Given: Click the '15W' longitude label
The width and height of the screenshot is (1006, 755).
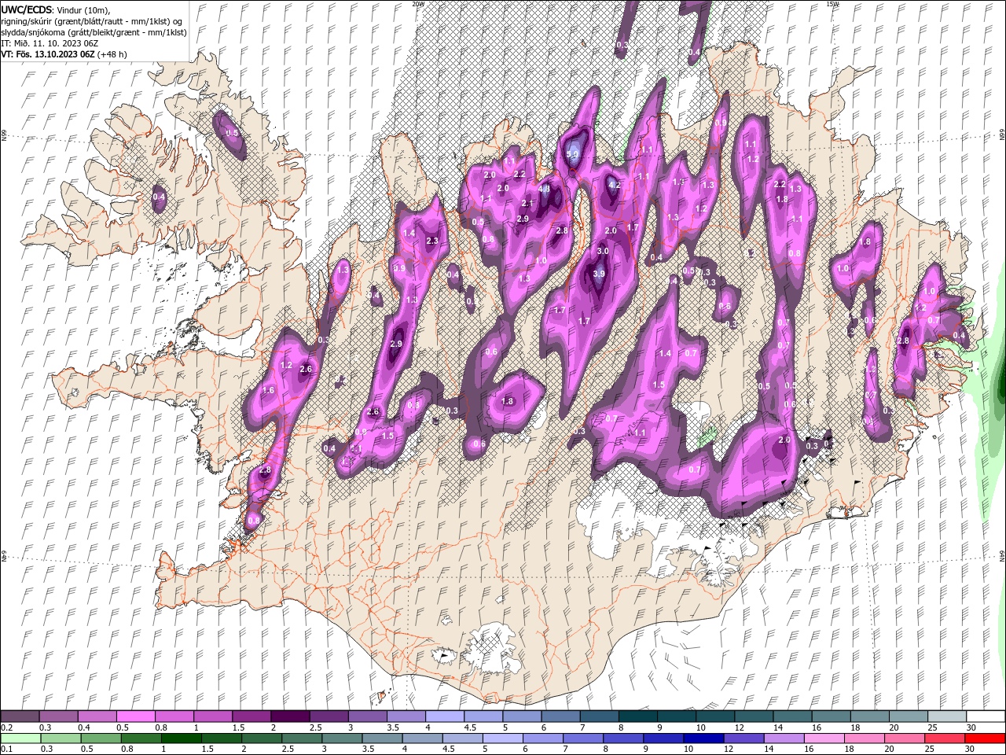Looking at the screenshot, I should 832,4.
